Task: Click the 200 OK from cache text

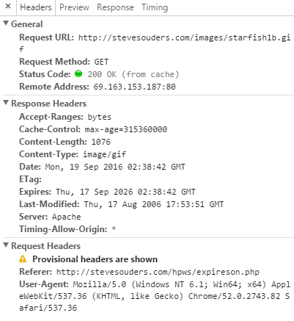Action: point(133,74)
